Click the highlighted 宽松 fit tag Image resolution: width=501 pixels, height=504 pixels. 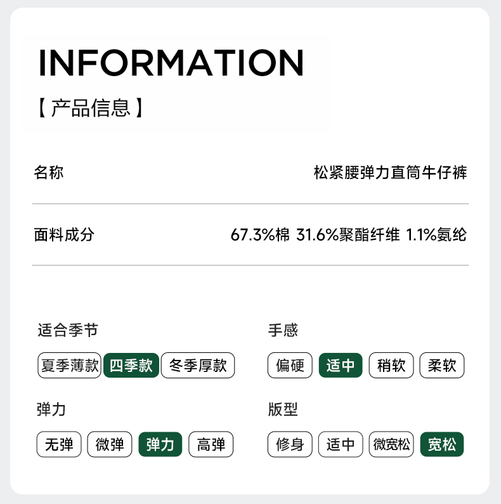(442, 444)
